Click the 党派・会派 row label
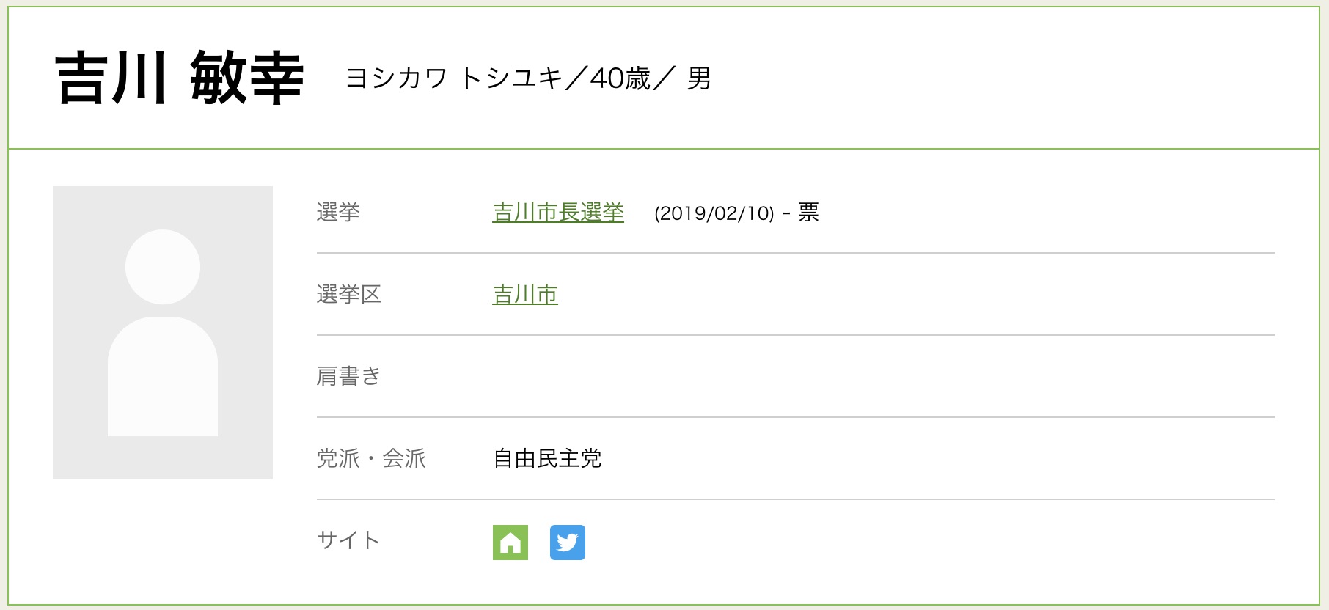The height and width of the screenshot is (610, 1329). (371, 459)
